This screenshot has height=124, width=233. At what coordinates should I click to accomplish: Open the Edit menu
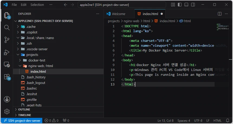pos(24,5)
